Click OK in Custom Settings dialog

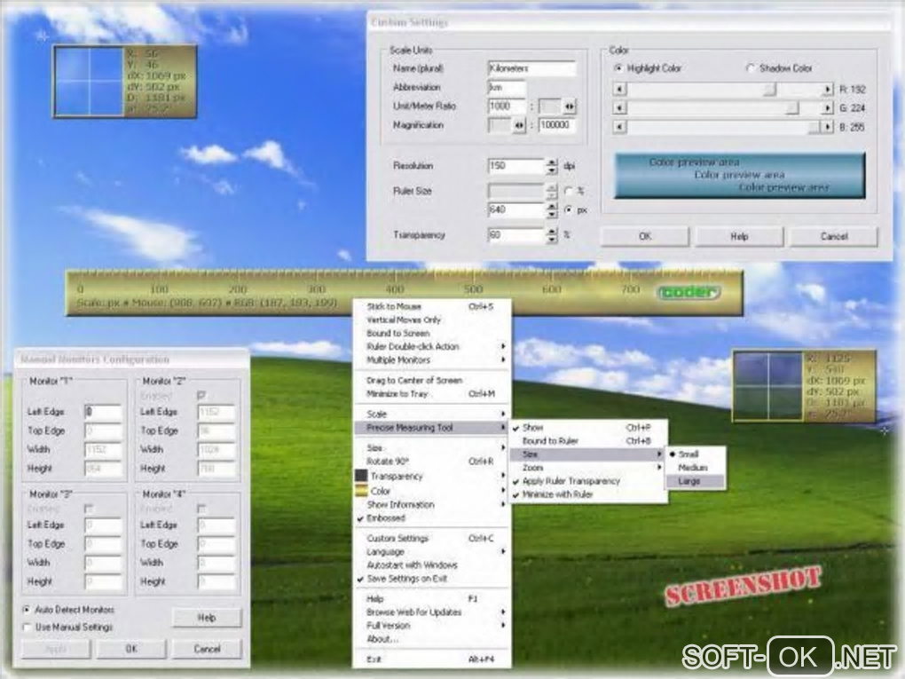tap(645, 236)
